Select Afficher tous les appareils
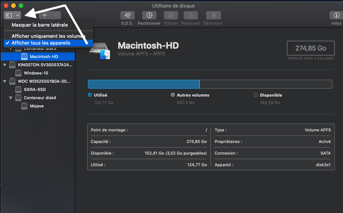This screenshot has height=213, width=343. (x=48, y=43)
